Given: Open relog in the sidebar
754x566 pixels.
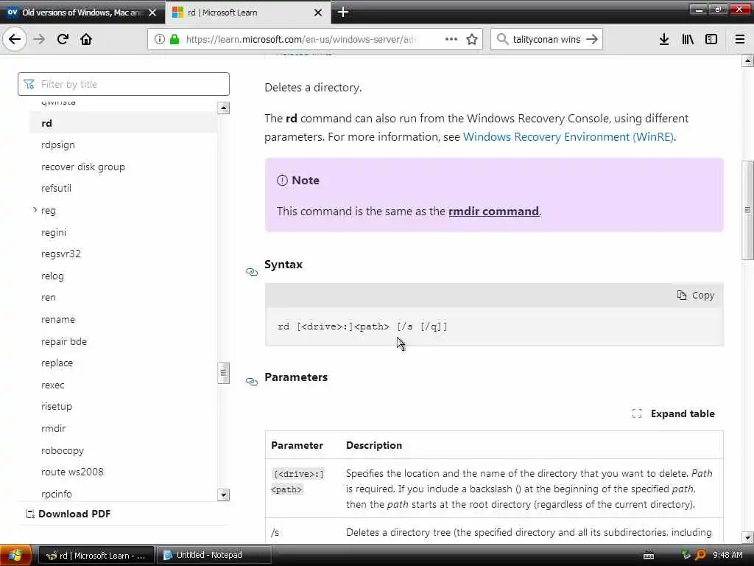Looking at the screenshot, I should click(x=52, y=276).
